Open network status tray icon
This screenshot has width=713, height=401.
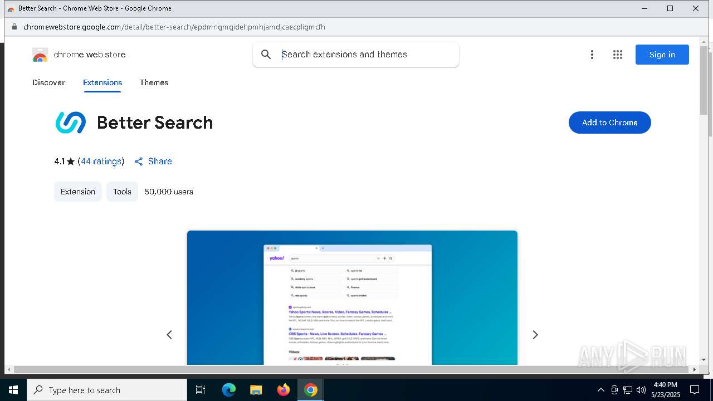click(628, 390)
